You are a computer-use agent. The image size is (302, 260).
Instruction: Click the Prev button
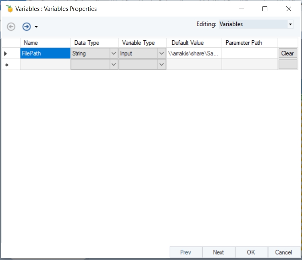pyautogui.click(x=185, y=252)
